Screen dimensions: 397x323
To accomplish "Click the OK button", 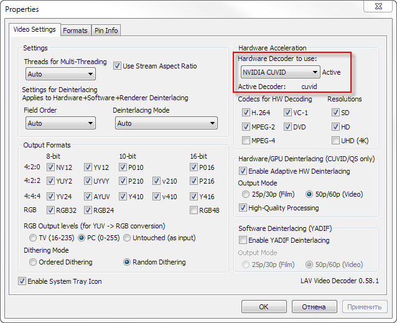I will [264, 307].
